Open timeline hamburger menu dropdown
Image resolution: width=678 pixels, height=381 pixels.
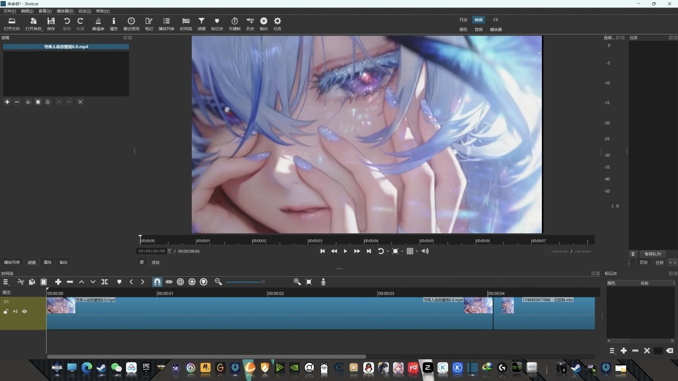pos(6,282)
